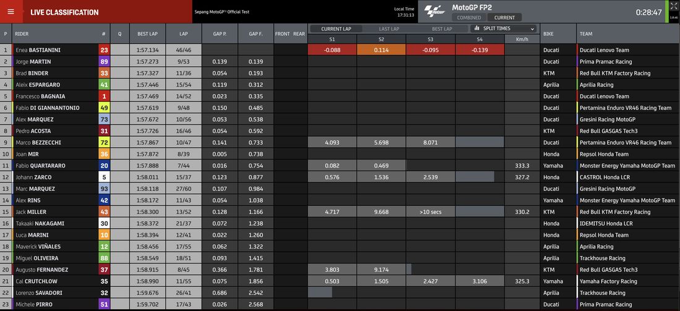The image size is (680, 311).
Task: Click the session timer 0:28:47
Action: coord(648,12)
